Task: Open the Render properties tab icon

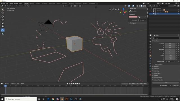Action: (150, 42)
